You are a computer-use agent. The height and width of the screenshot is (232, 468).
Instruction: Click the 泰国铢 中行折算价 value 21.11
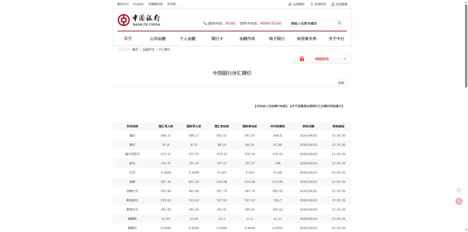point(278,219)
